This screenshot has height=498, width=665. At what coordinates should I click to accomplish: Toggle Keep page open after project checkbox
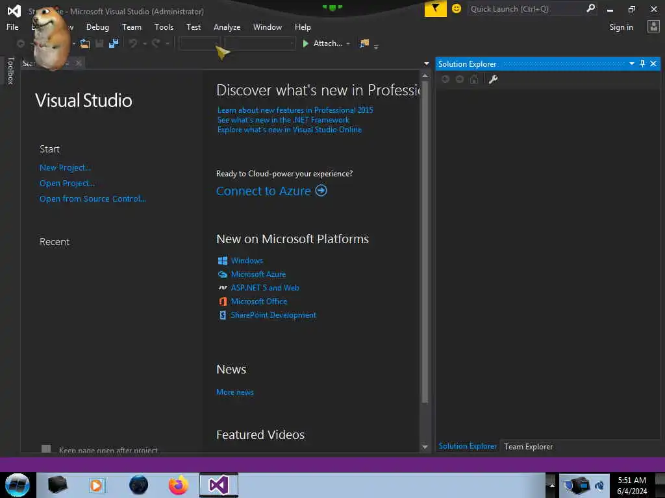[46, 449]
